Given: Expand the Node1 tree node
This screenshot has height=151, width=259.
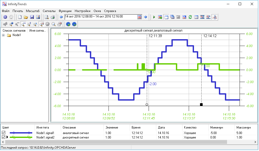Looking at the screenshot, I should (x=4, y=35).
